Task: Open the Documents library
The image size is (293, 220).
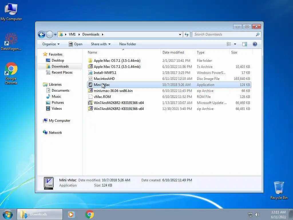Action: pyautogui.click(x=60, y=91)
